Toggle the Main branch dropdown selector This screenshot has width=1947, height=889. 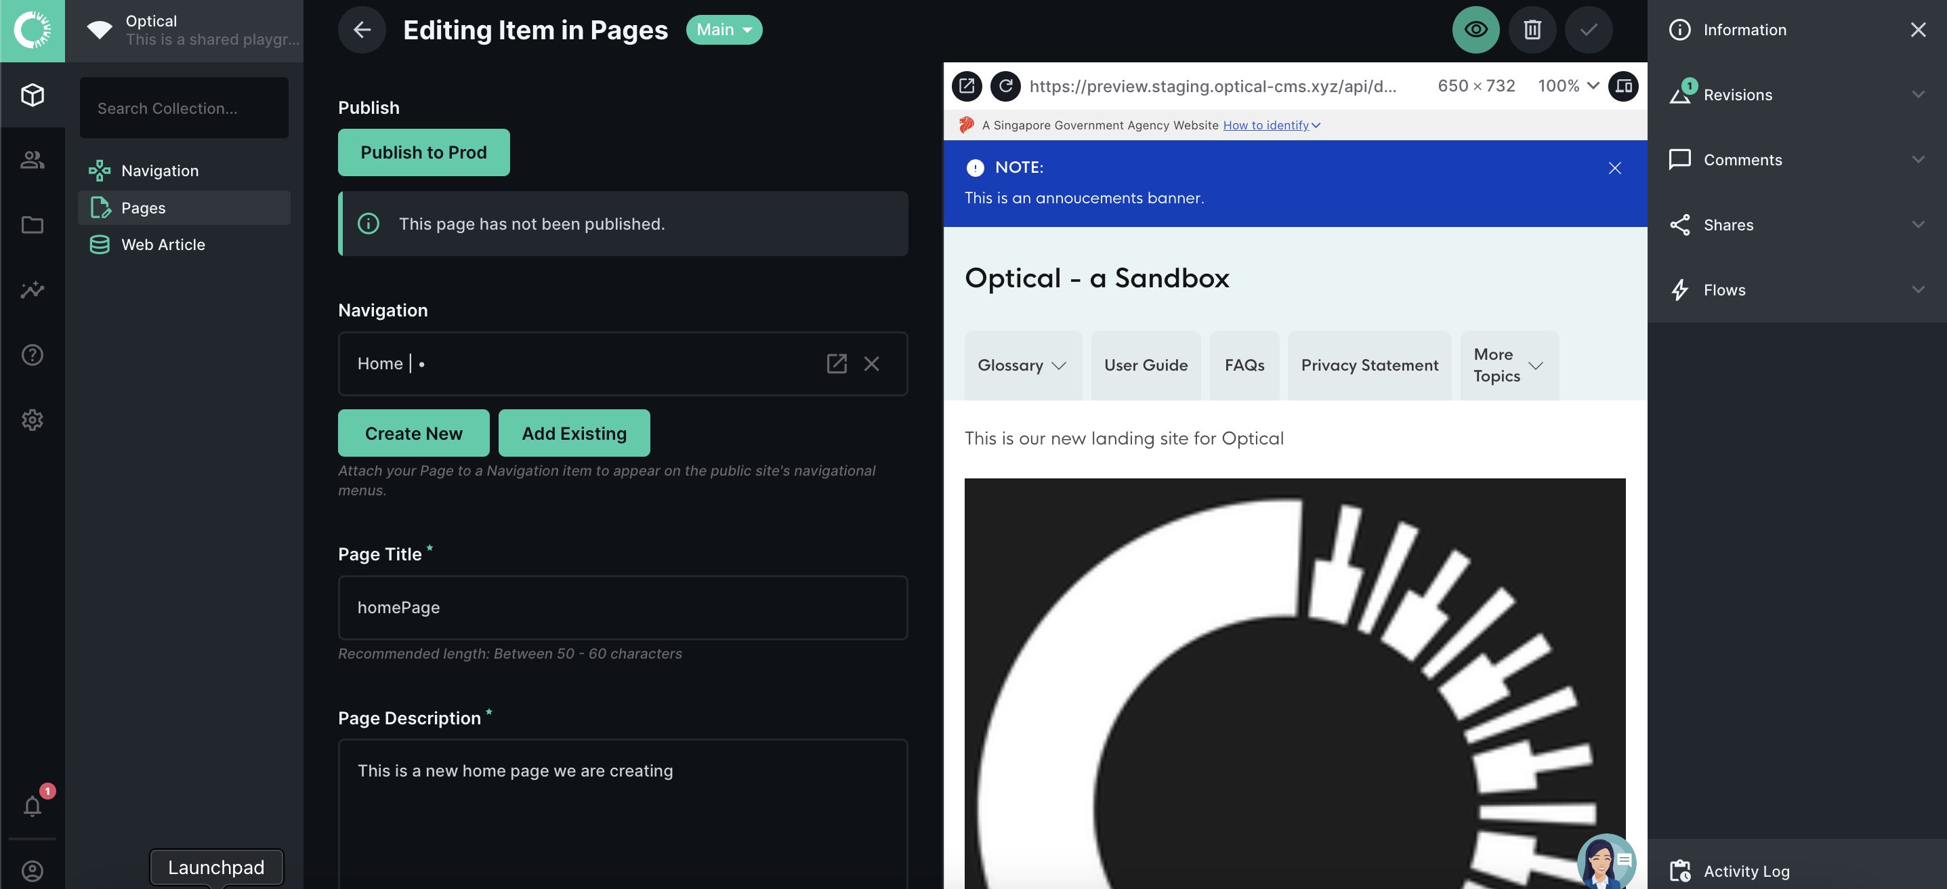723,28
